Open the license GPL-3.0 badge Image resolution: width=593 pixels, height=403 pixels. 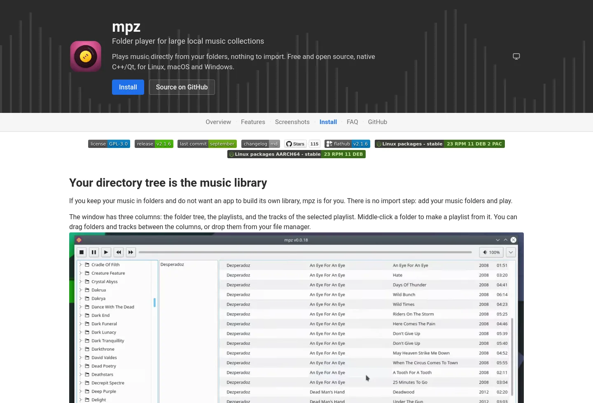pos(109,144)
